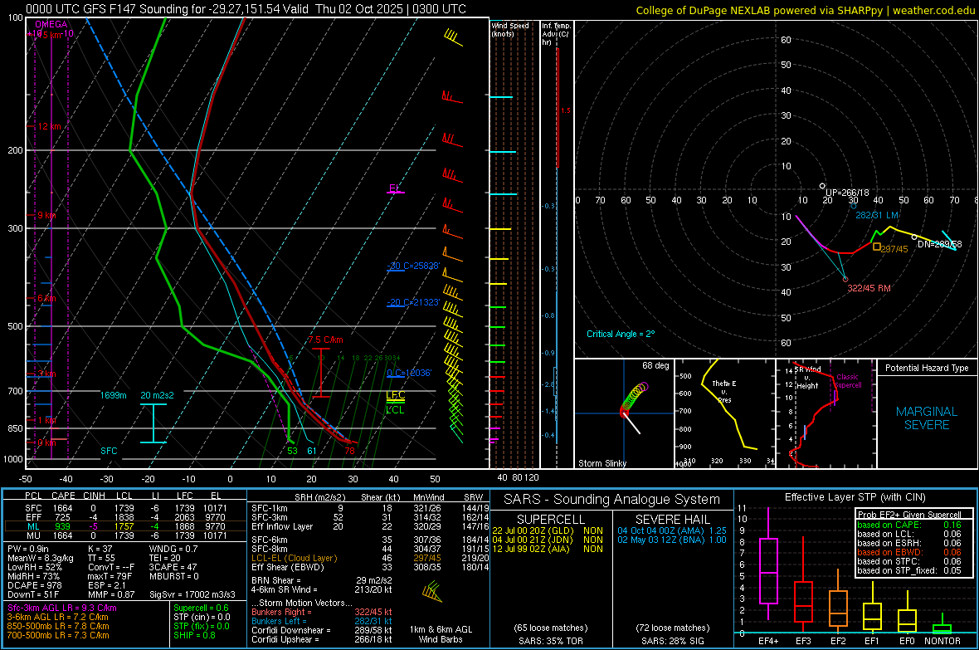Select the EFF parcel row

[125, 517]
